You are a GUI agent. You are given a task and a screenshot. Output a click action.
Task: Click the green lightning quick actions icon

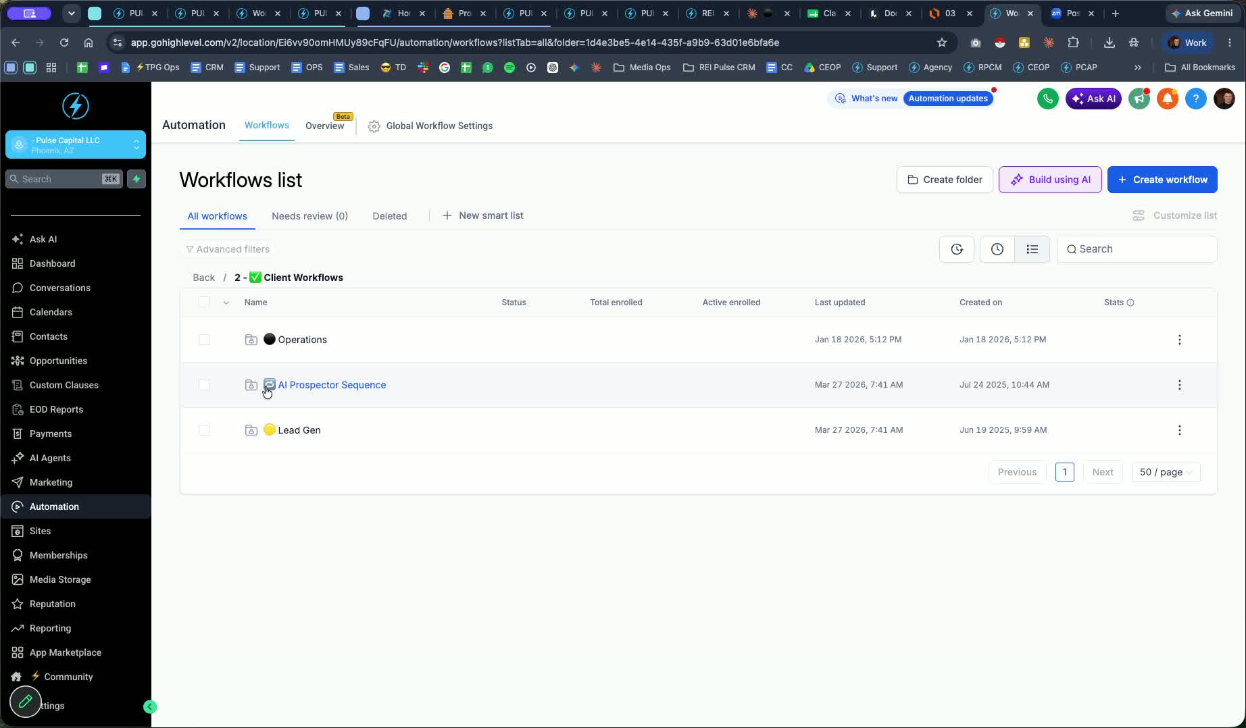136,179
